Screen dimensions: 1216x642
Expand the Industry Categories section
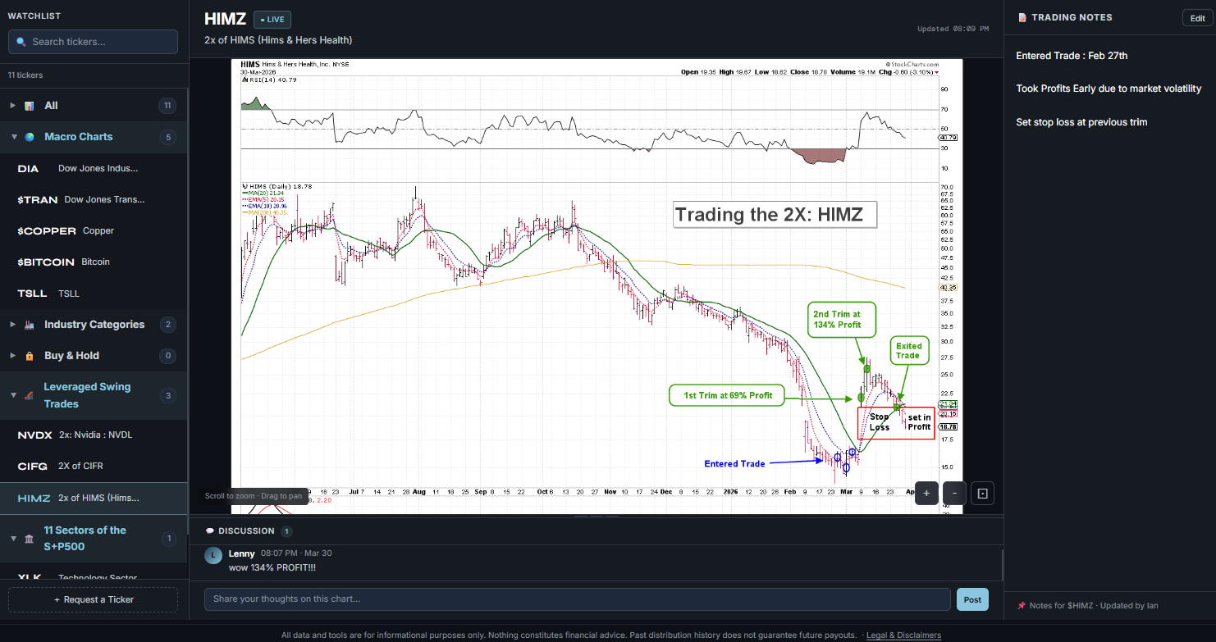click(x=12, y=324)
